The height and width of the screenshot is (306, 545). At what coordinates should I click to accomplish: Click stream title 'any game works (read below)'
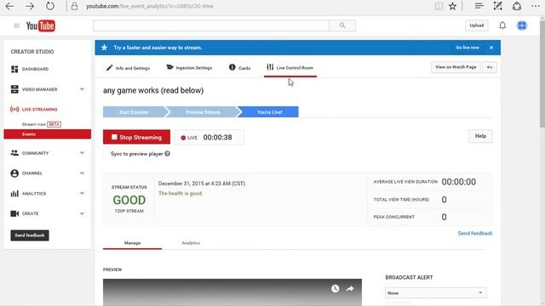[x=153, y=91]
